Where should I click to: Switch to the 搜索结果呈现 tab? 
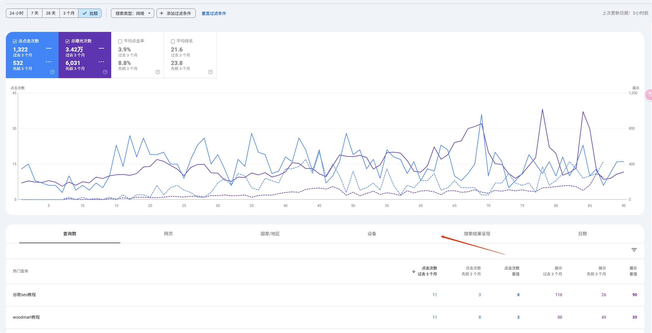[477, 234]
